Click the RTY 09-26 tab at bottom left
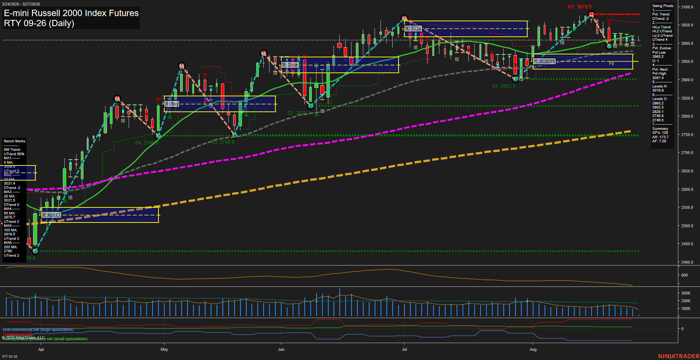Image resolution: width=700 pixels, height=360 pixels. coord(10,356)
